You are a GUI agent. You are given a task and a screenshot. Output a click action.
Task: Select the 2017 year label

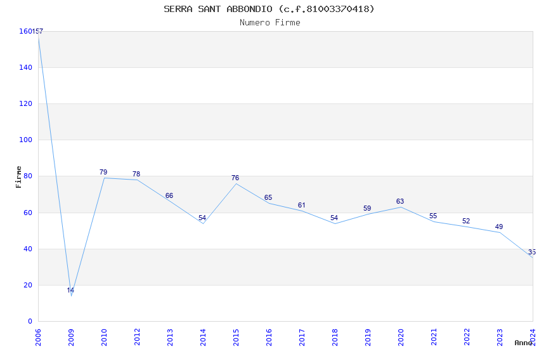[x=302, y=337]
